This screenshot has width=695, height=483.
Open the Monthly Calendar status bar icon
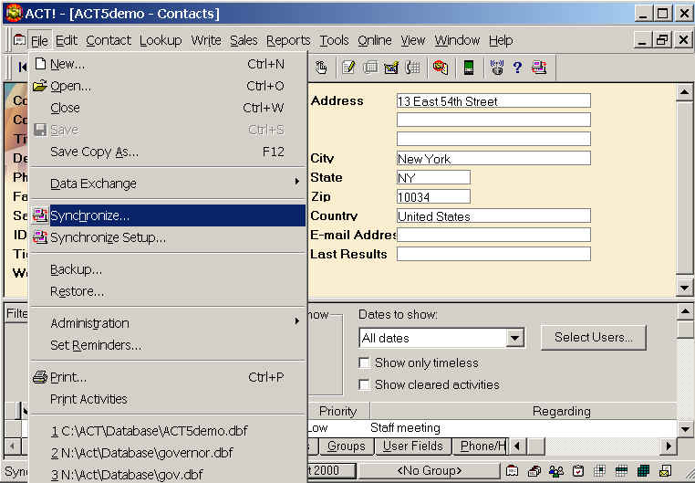tap(643, 470)
